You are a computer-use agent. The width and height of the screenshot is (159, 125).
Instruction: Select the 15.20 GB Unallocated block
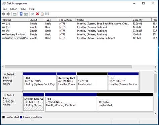click(92, 81)
